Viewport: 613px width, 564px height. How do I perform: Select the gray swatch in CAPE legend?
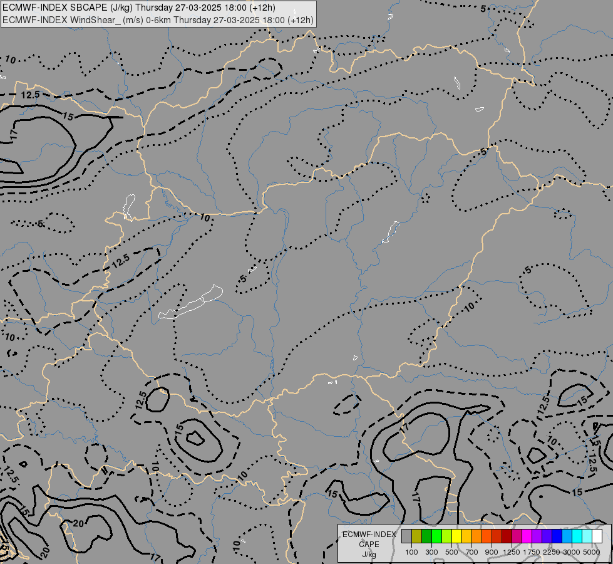tap(406, 536)
